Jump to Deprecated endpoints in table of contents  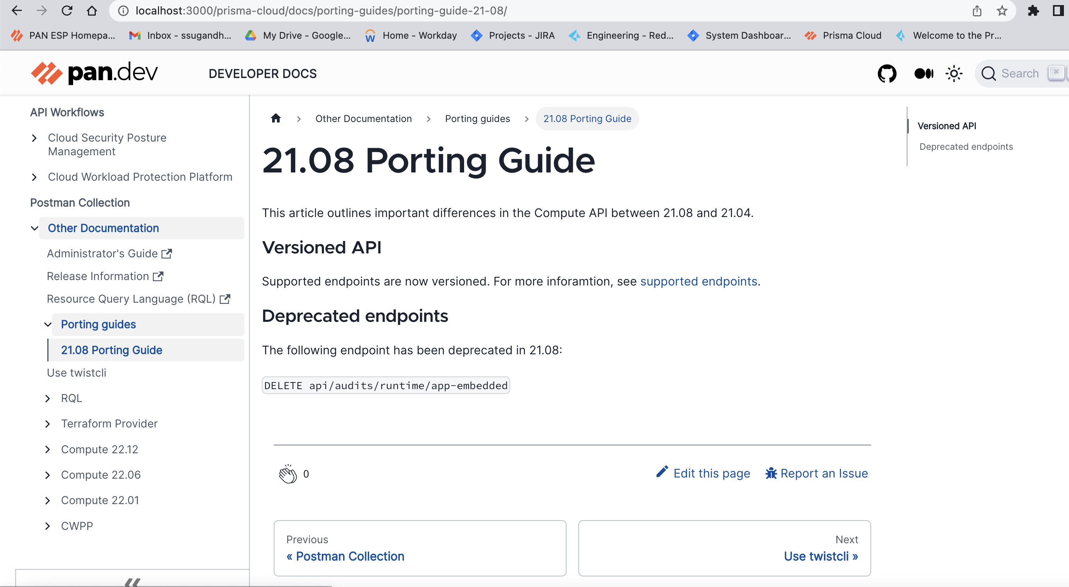tap(966, 147)
